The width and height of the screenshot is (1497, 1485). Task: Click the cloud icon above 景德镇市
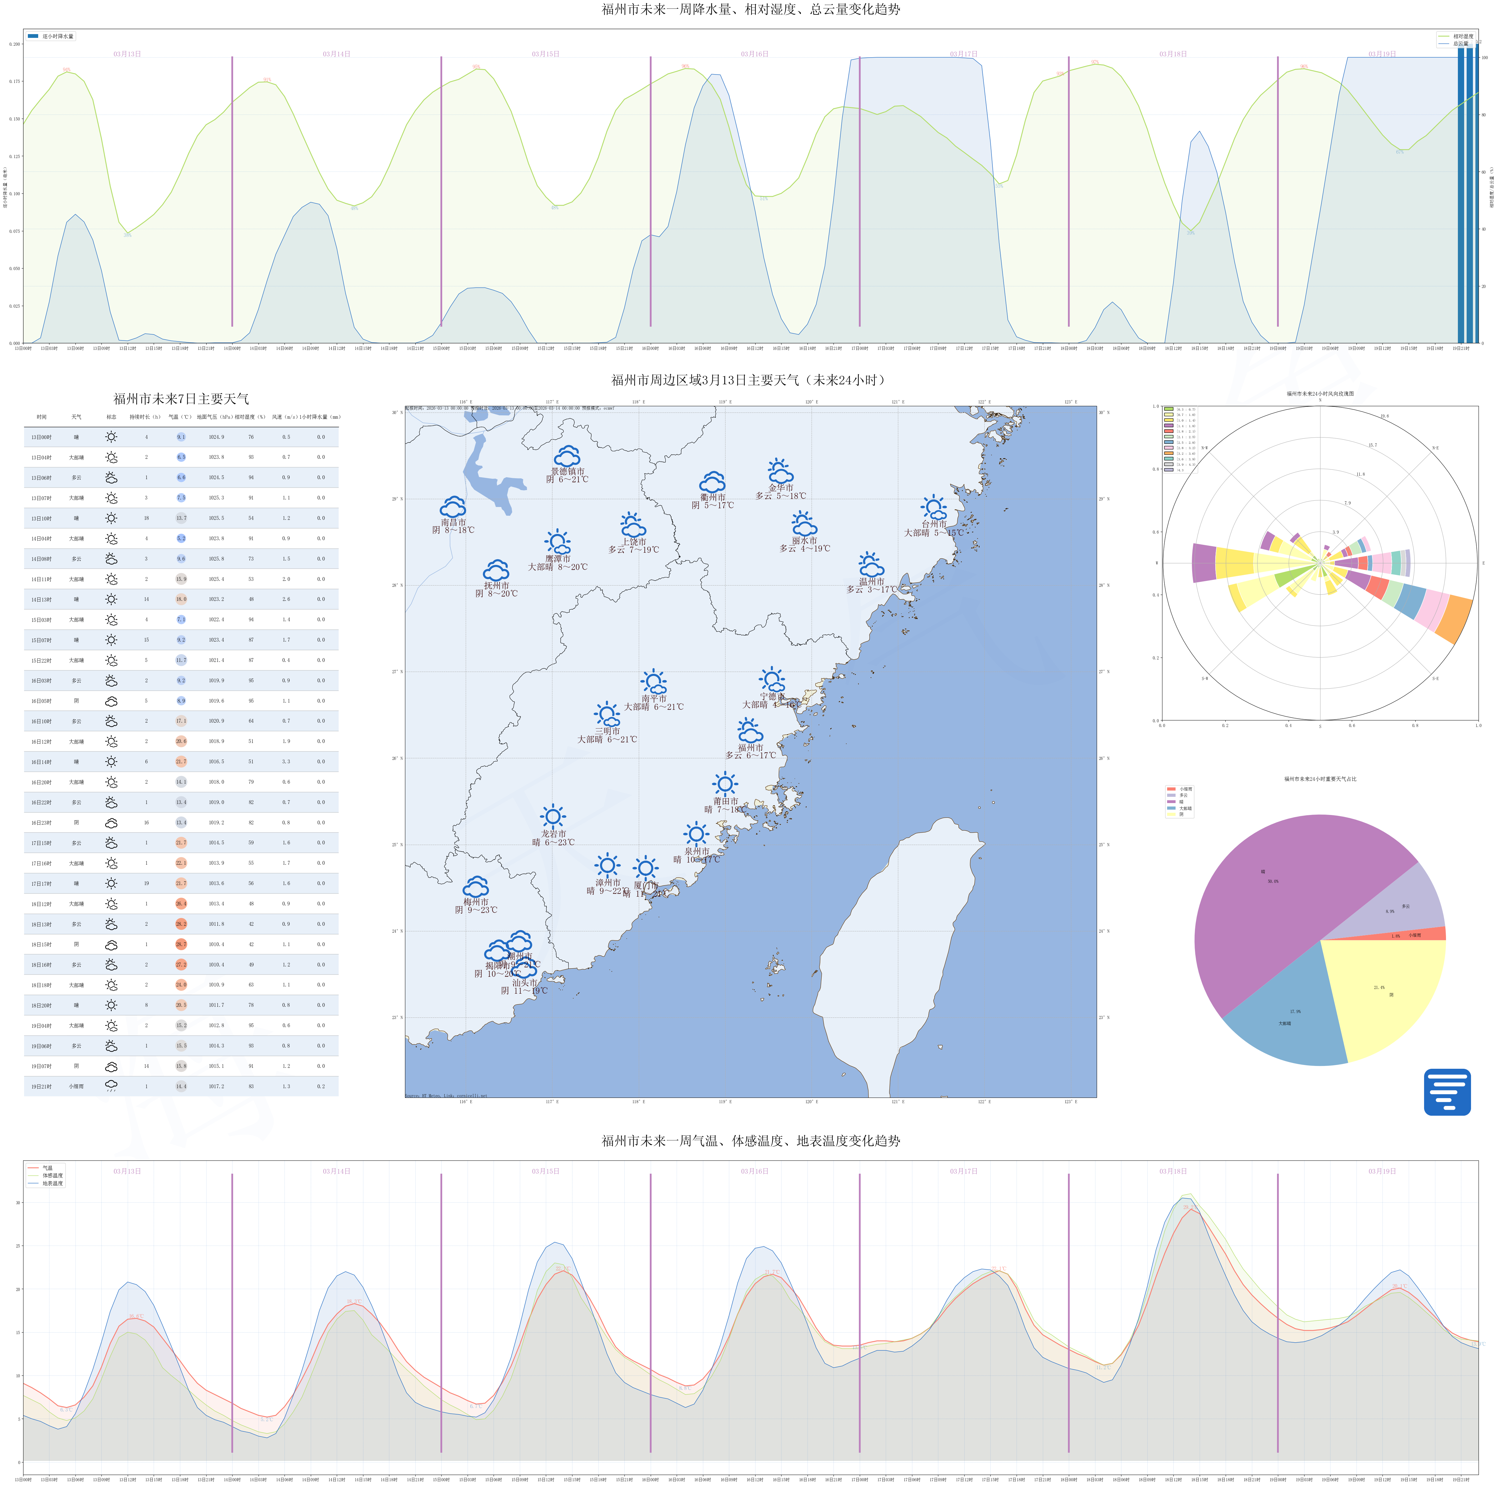567,456
